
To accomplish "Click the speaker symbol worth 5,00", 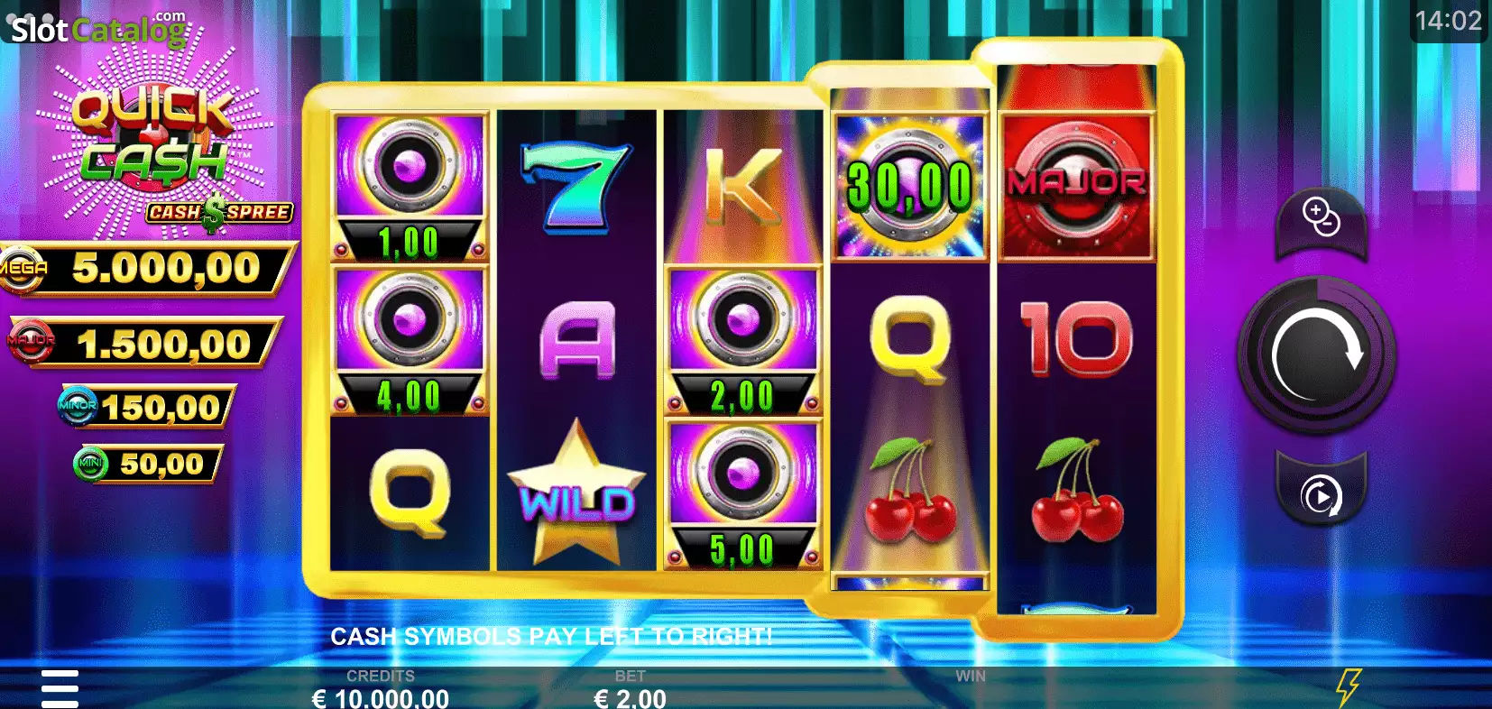I will pos(742,494).
